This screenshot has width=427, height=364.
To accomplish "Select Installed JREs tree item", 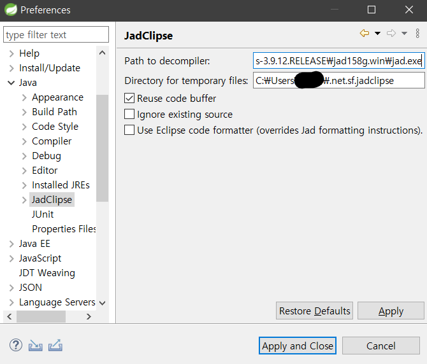I will click(61, 185).
